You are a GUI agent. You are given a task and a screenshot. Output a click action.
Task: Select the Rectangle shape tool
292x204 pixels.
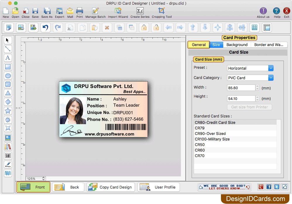click(8, 67)
